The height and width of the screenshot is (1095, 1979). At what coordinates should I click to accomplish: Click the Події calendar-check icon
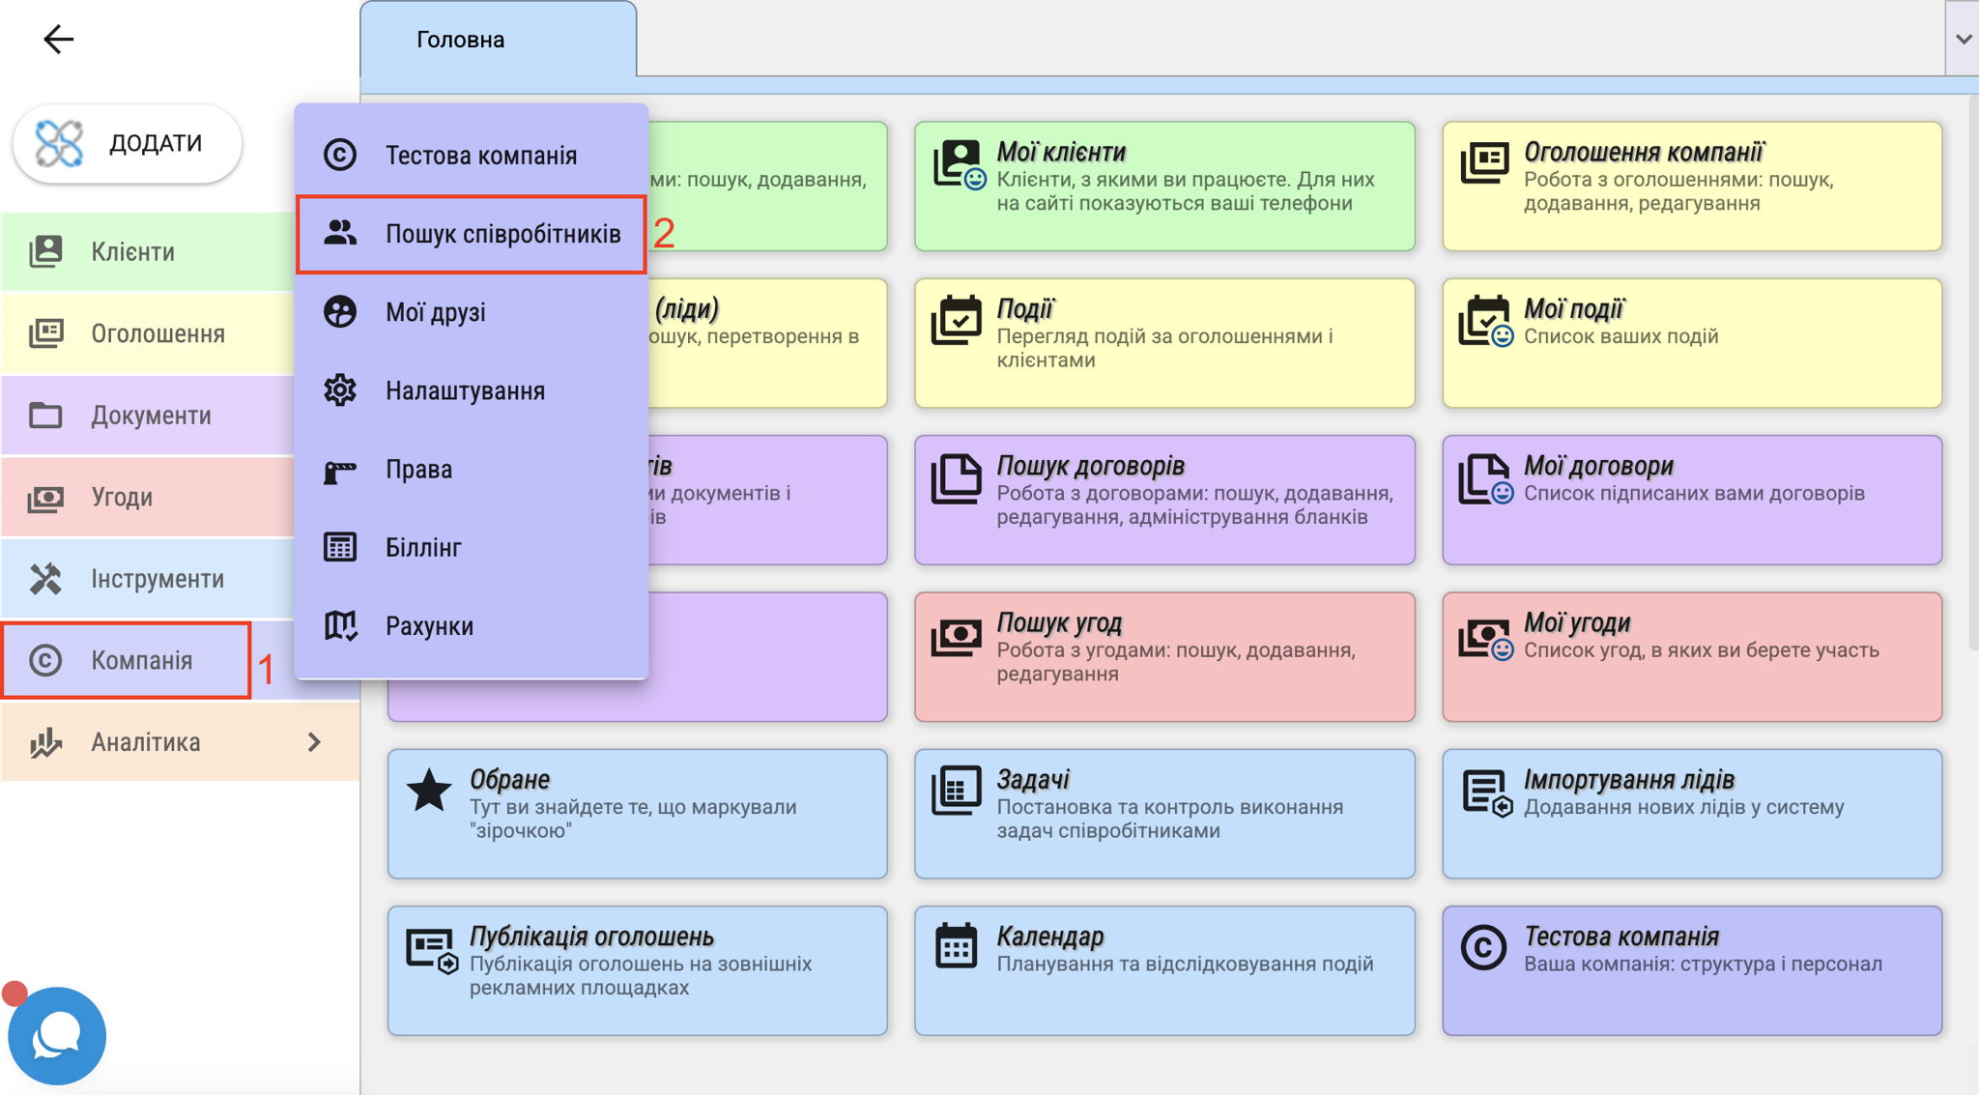[957, 320]
